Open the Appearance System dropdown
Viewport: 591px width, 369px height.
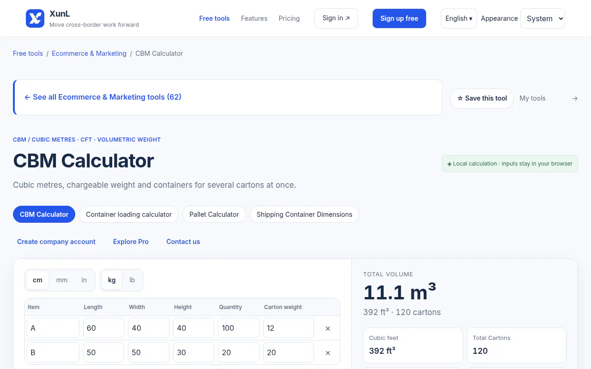(x=543, y=18)
